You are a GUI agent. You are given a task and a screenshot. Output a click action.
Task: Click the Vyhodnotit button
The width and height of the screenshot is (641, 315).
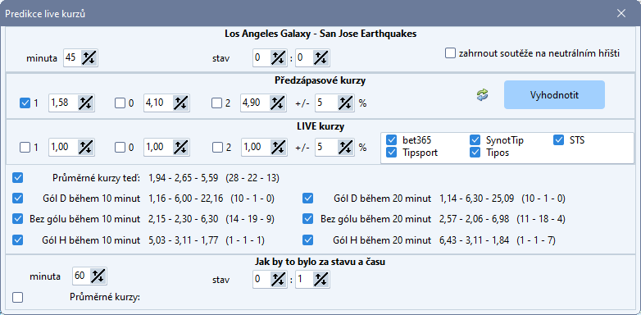pyautogui.click(x=554, y=95)
